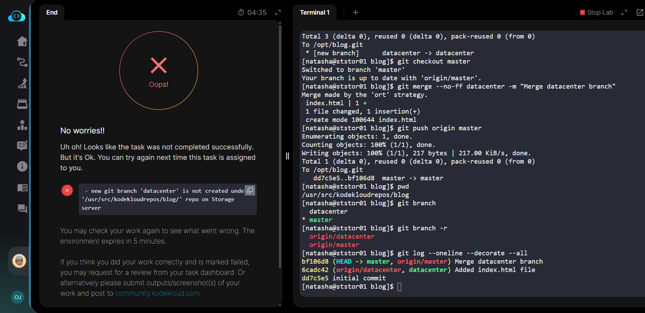Open the calendar icon in sidebar
Viewport: 645px width, 313px height.
[22, 104]
